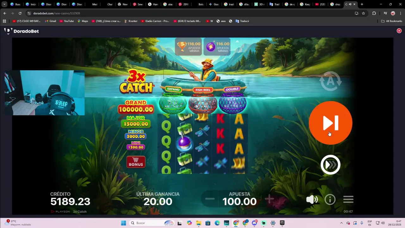Click the MAJOR 15000.00 jackpot label
Screen dimensions: 405x228
click(x=136, y=122)
